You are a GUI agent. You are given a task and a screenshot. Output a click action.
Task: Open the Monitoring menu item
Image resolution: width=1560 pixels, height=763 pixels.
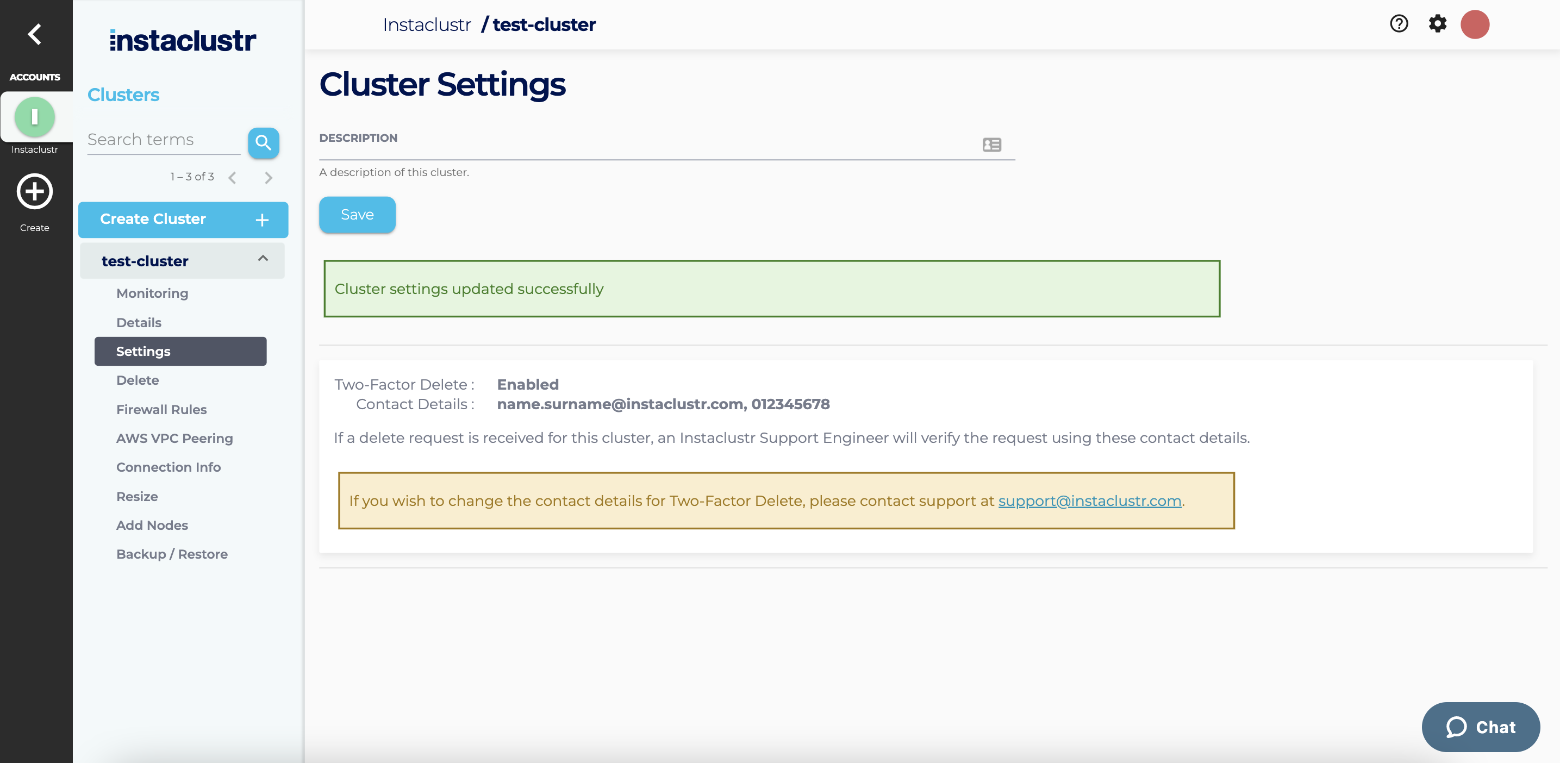pos(152,293)
